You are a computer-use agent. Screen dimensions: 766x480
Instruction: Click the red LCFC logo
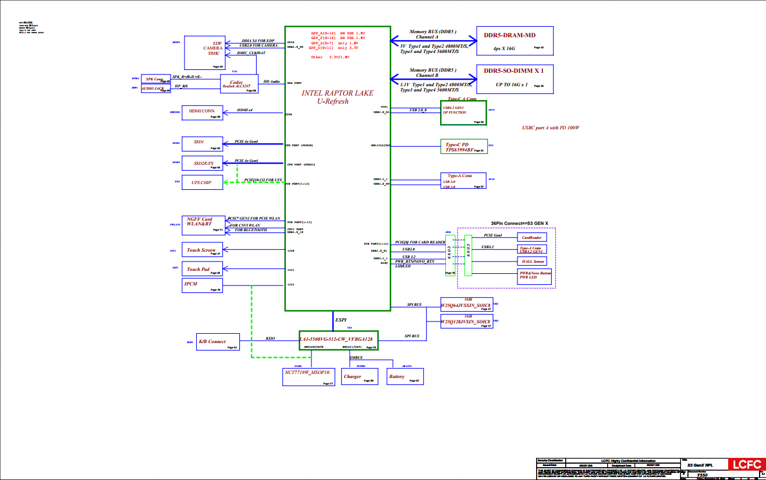tap(747, 465)
